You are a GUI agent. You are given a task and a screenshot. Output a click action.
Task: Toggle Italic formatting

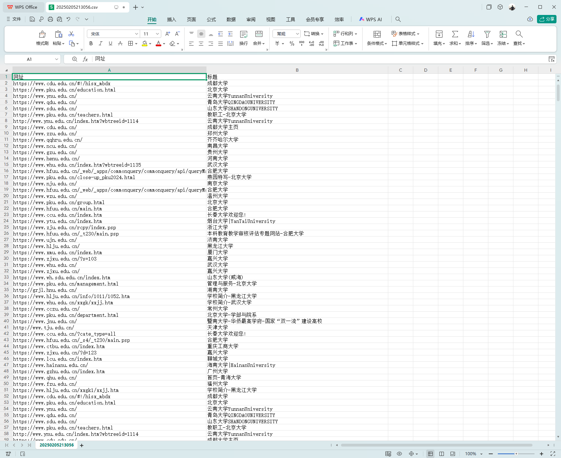pyautogui.click(x=100, y=43)
